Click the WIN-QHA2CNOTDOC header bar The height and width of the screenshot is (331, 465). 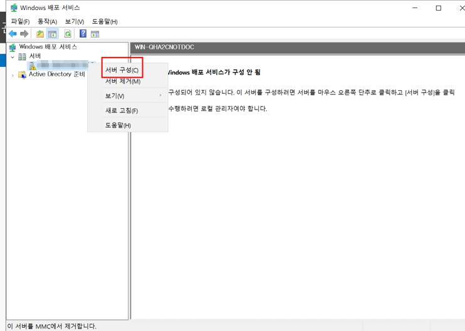click(x=298, y=48)
